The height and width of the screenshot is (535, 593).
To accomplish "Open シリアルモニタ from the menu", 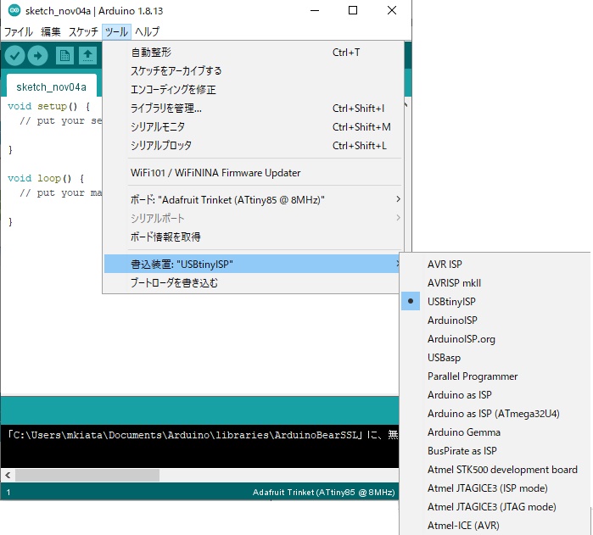I will click(253, 127).
